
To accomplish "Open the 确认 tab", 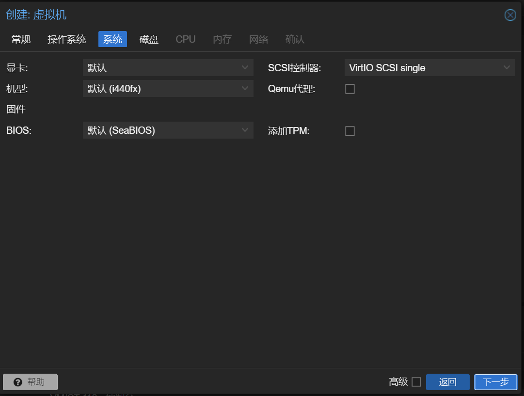I will pos(295,39).
